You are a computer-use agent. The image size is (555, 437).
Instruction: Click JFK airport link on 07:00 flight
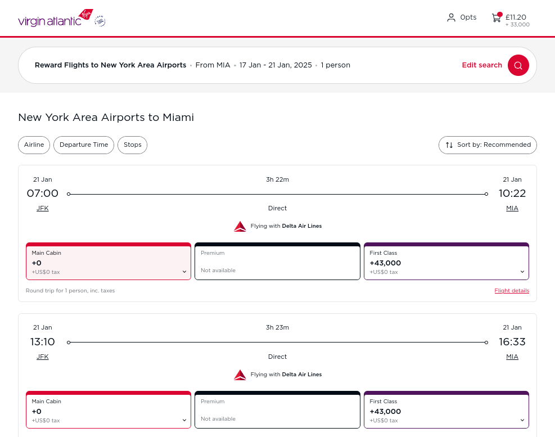[x=43, y=208]
